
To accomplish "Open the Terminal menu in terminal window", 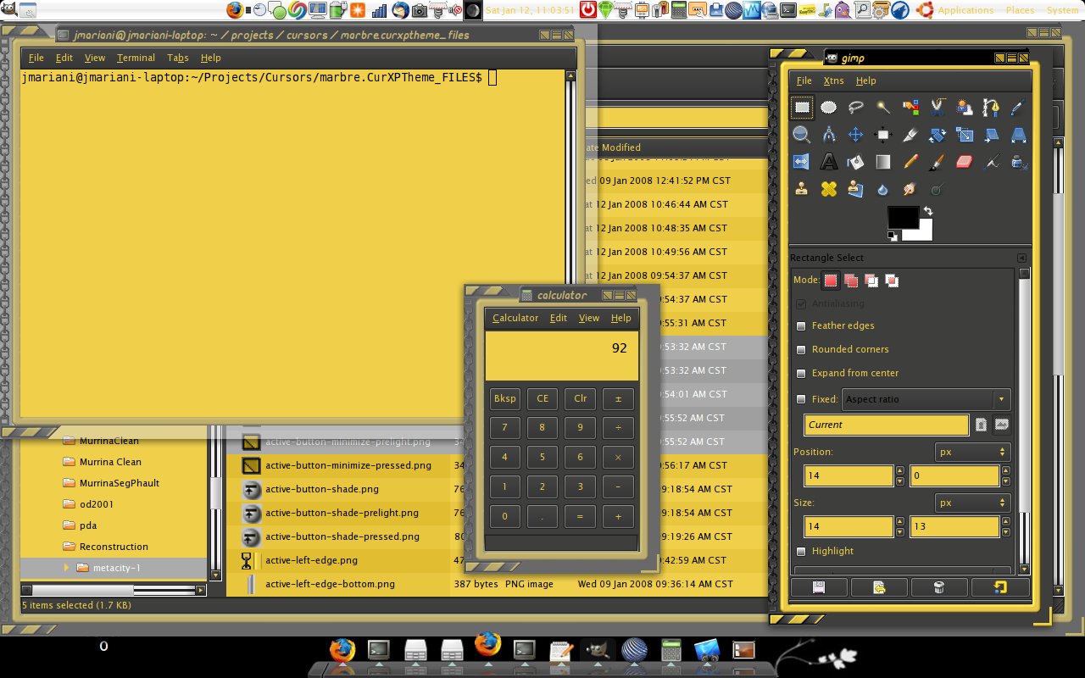I will (x=136, y=58).
